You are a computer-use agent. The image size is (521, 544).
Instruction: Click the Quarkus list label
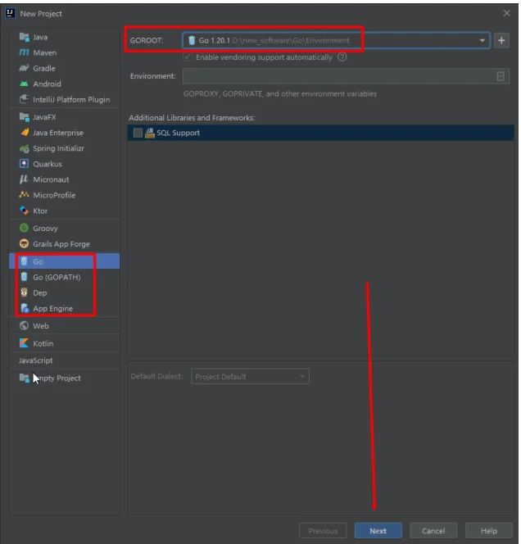tap(48, 164)
